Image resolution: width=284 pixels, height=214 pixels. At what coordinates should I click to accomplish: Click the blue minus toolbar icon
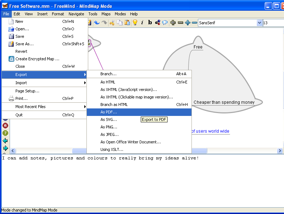pos(194,22)
